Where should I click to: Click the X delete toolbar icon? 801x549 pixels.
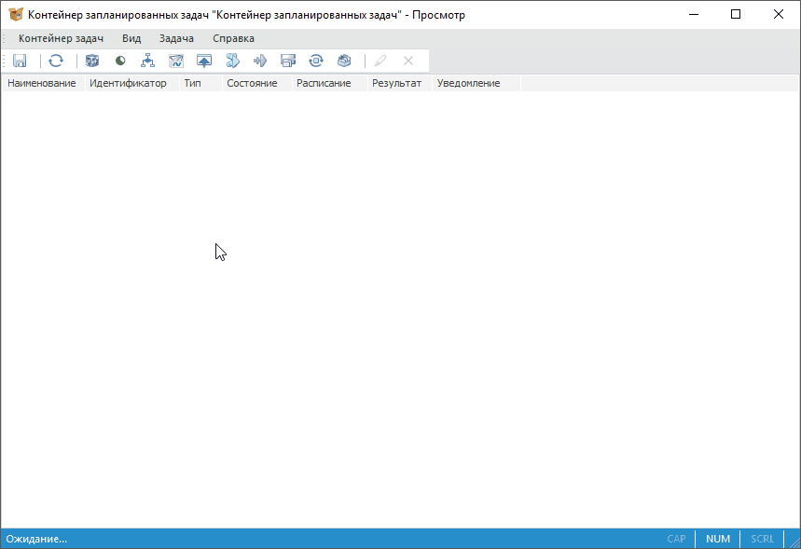pyautogui.click(x=408, y=61)
